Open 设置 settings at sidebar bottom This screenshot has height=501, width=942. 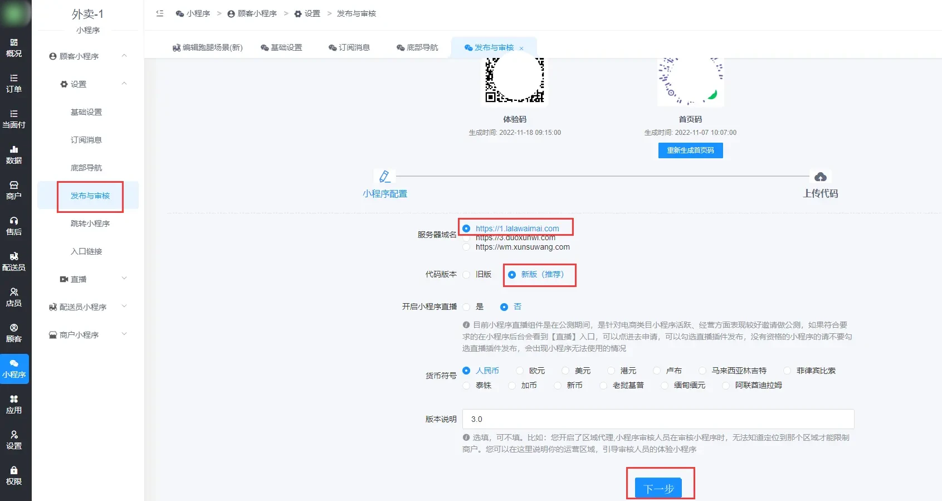(x=14, y=440)
